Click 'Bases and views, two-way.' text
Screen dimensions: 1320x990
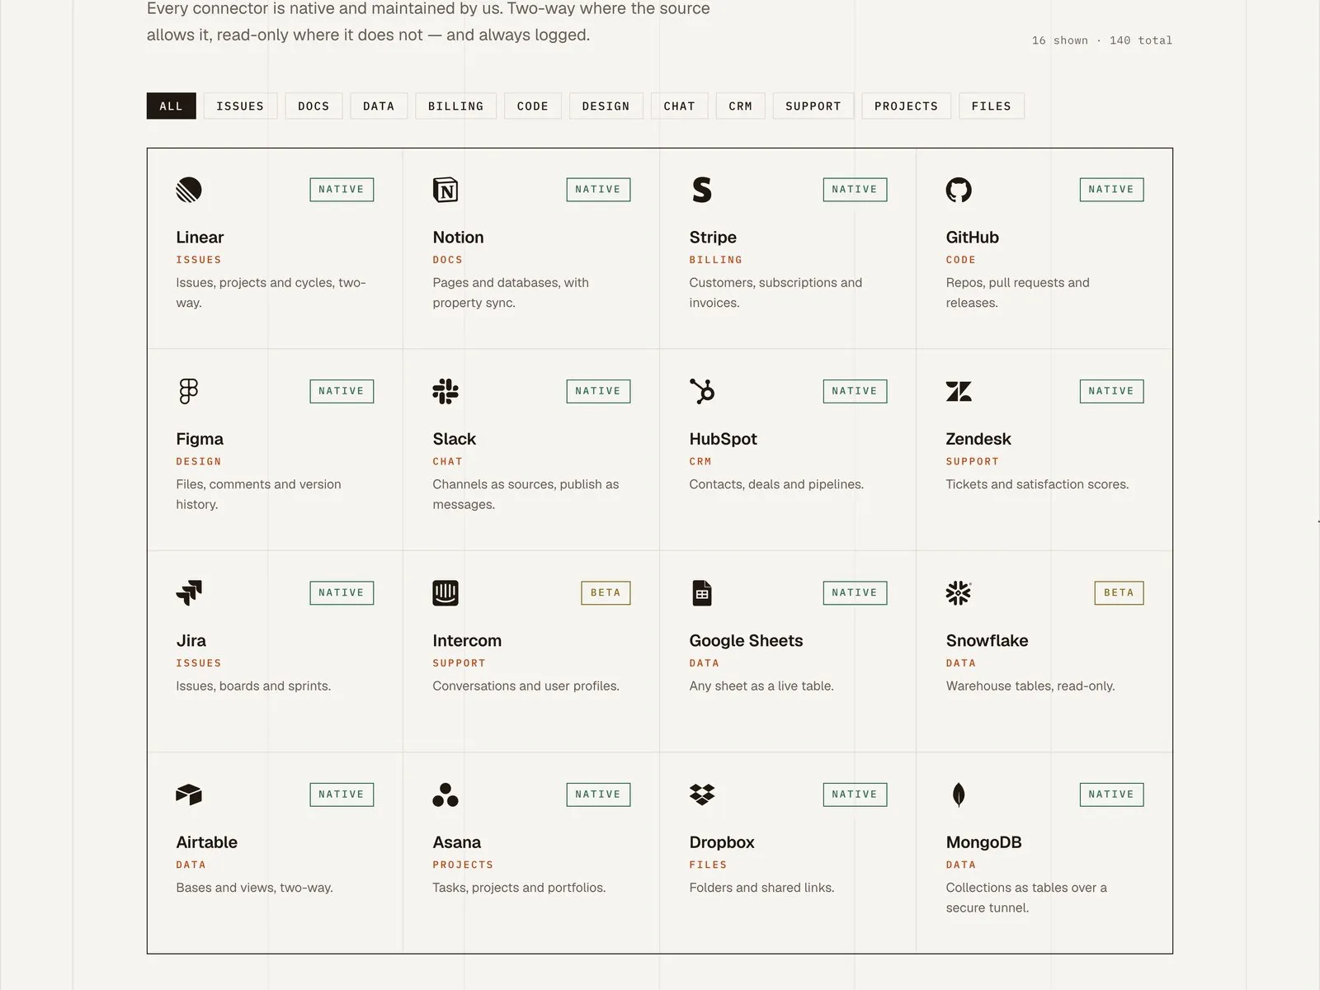(x=254, y=888)
